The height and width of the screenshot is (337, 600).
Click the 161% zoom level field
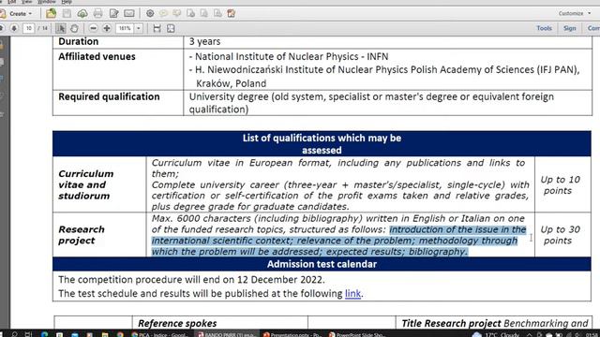pos(125,28)
